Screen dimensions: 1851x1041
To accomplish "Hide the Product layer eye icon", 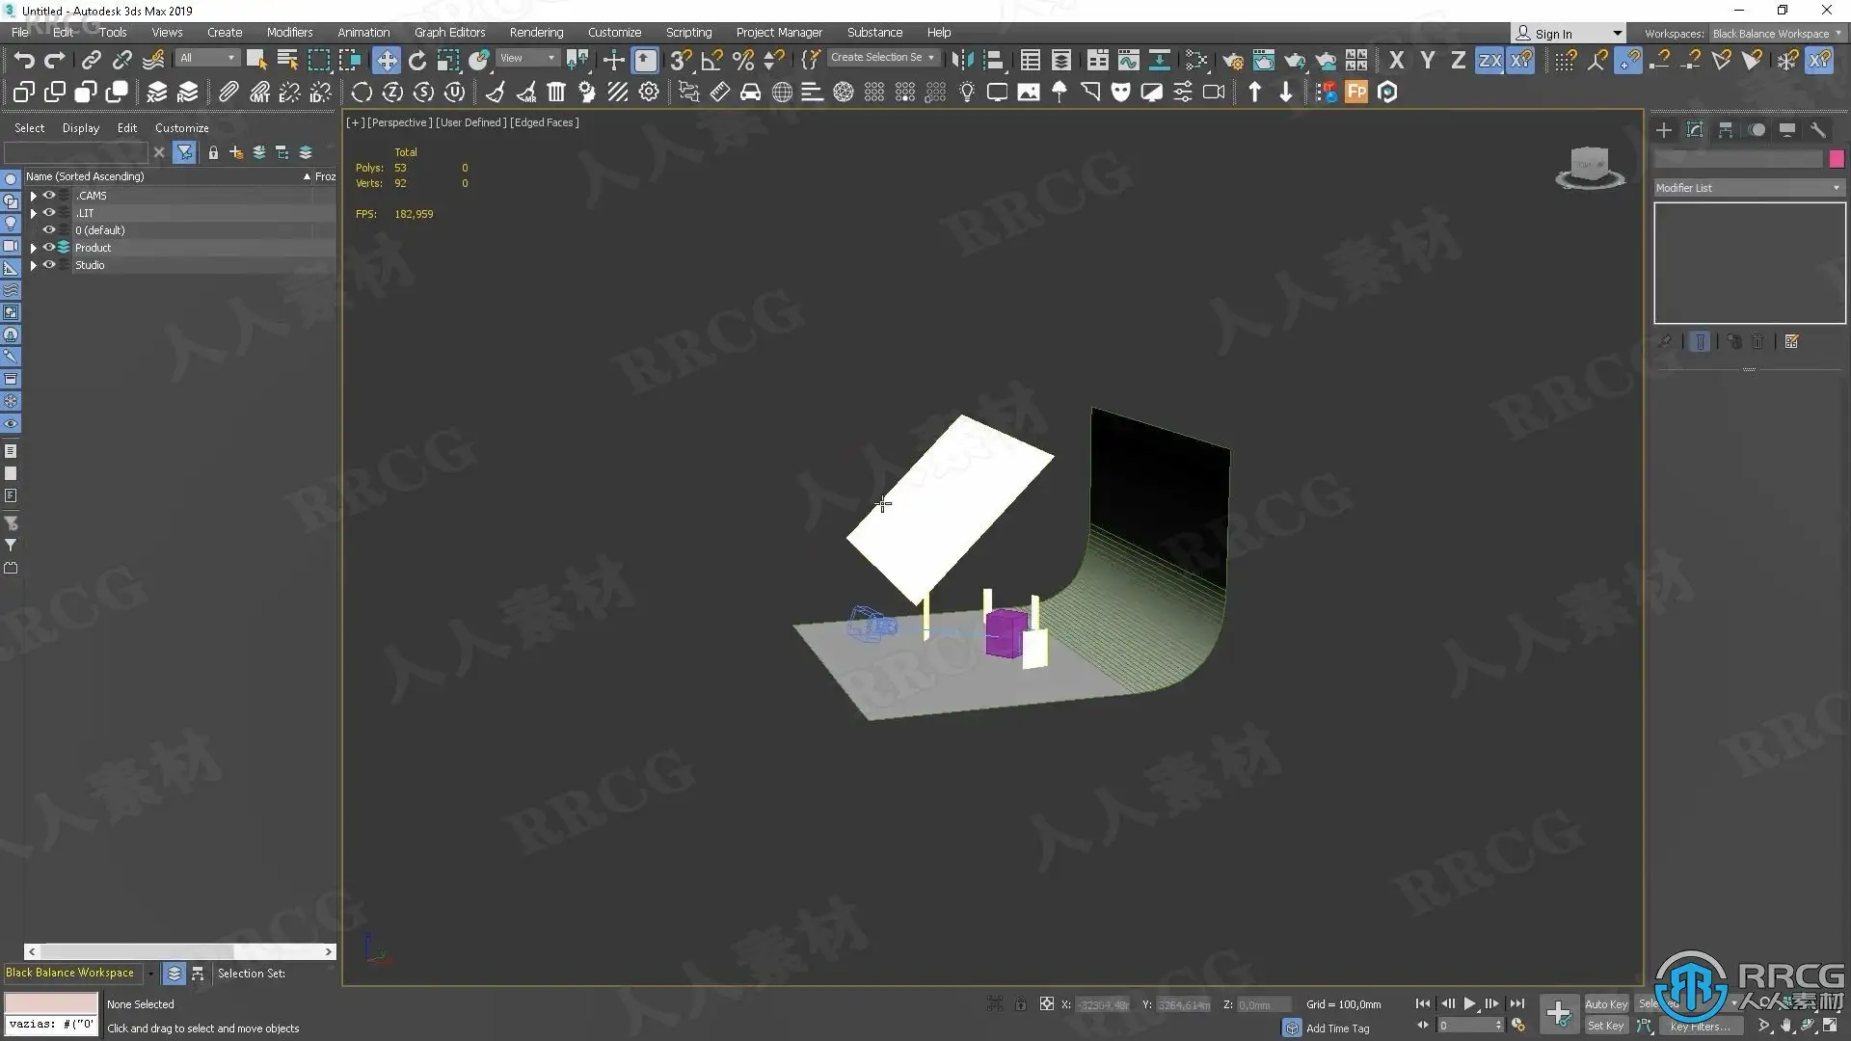I will (48, 248).
